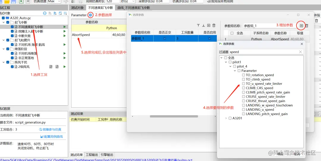
Task: Collapse pilot_4 node in parameter tree
Action: (x=230, y=66)
